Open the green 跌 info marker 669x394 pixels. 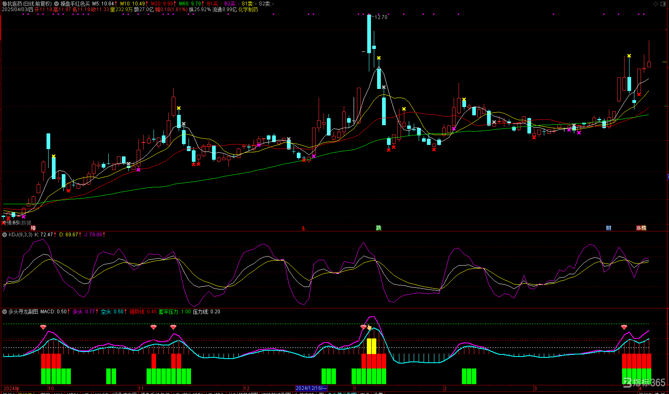pos(379,228)
